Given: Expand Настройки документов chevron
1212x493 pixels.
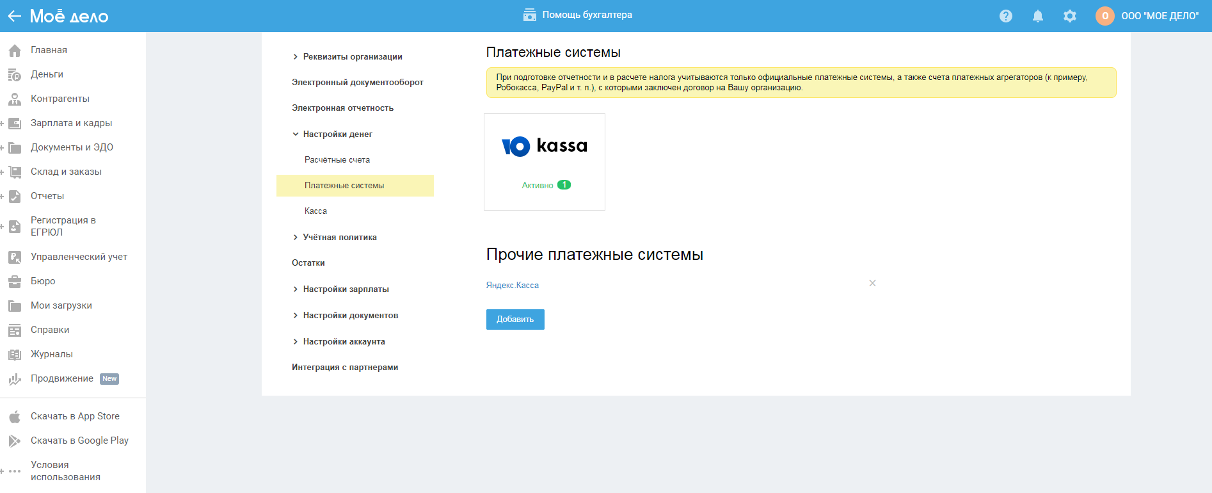Looking at the screenshot, I should [296, 316].
